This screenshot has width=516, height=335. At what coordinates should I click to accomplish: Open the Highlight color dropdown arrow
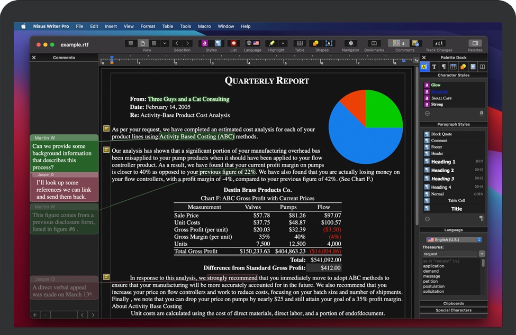(x=283, y=43)
